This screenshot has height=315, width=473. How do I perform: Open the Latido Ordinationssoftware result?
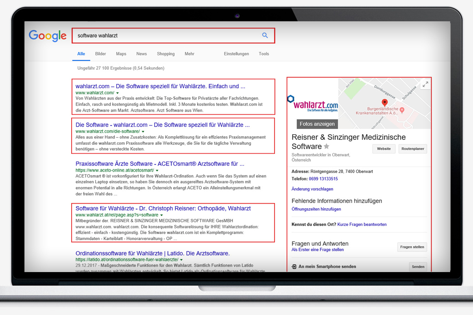point(153,253)
